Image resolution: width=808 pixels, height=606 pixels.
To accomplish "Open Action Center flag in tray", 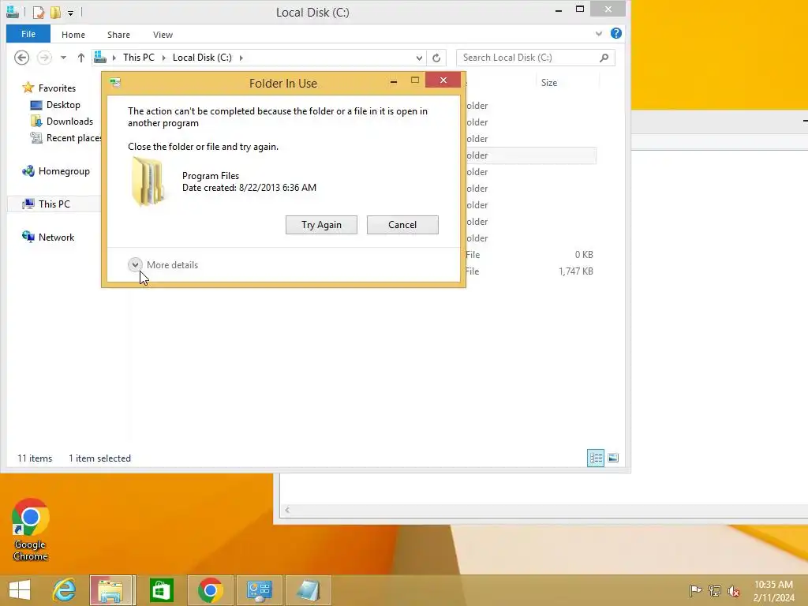I will (x=695, y=590).
